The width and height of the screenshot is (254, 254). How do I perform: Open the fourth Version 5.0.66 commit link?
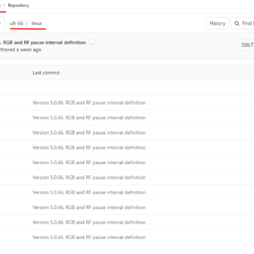tap(89, 147)
